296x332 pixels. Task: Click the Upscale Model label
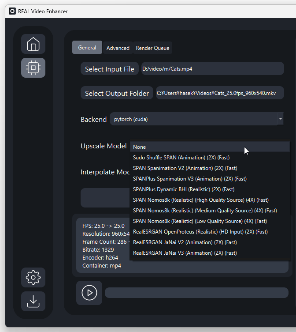[x=104, y=146]
